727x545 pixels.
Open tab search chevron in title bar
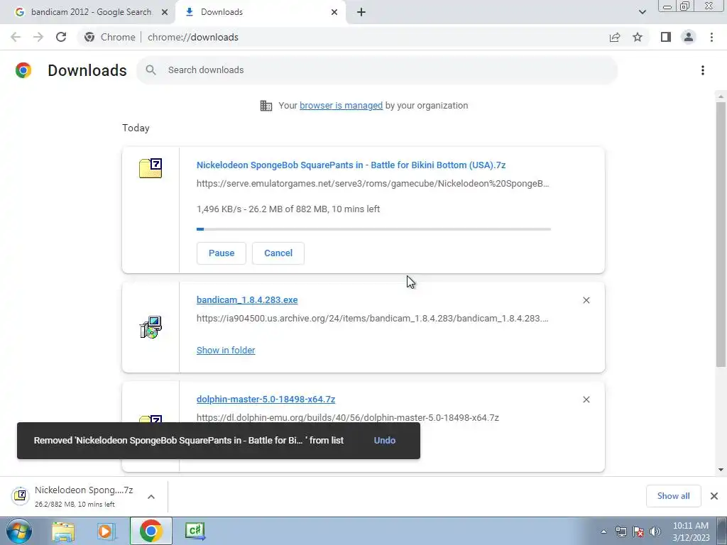click(642, 12)
